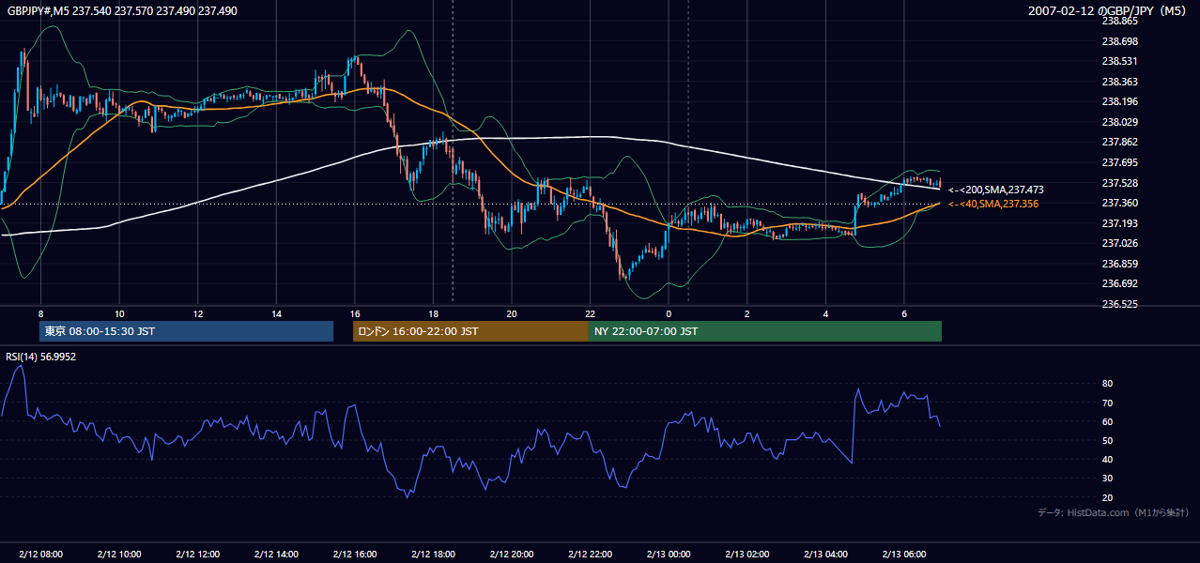Click the HistData.com data source credit

point(1114,512)
